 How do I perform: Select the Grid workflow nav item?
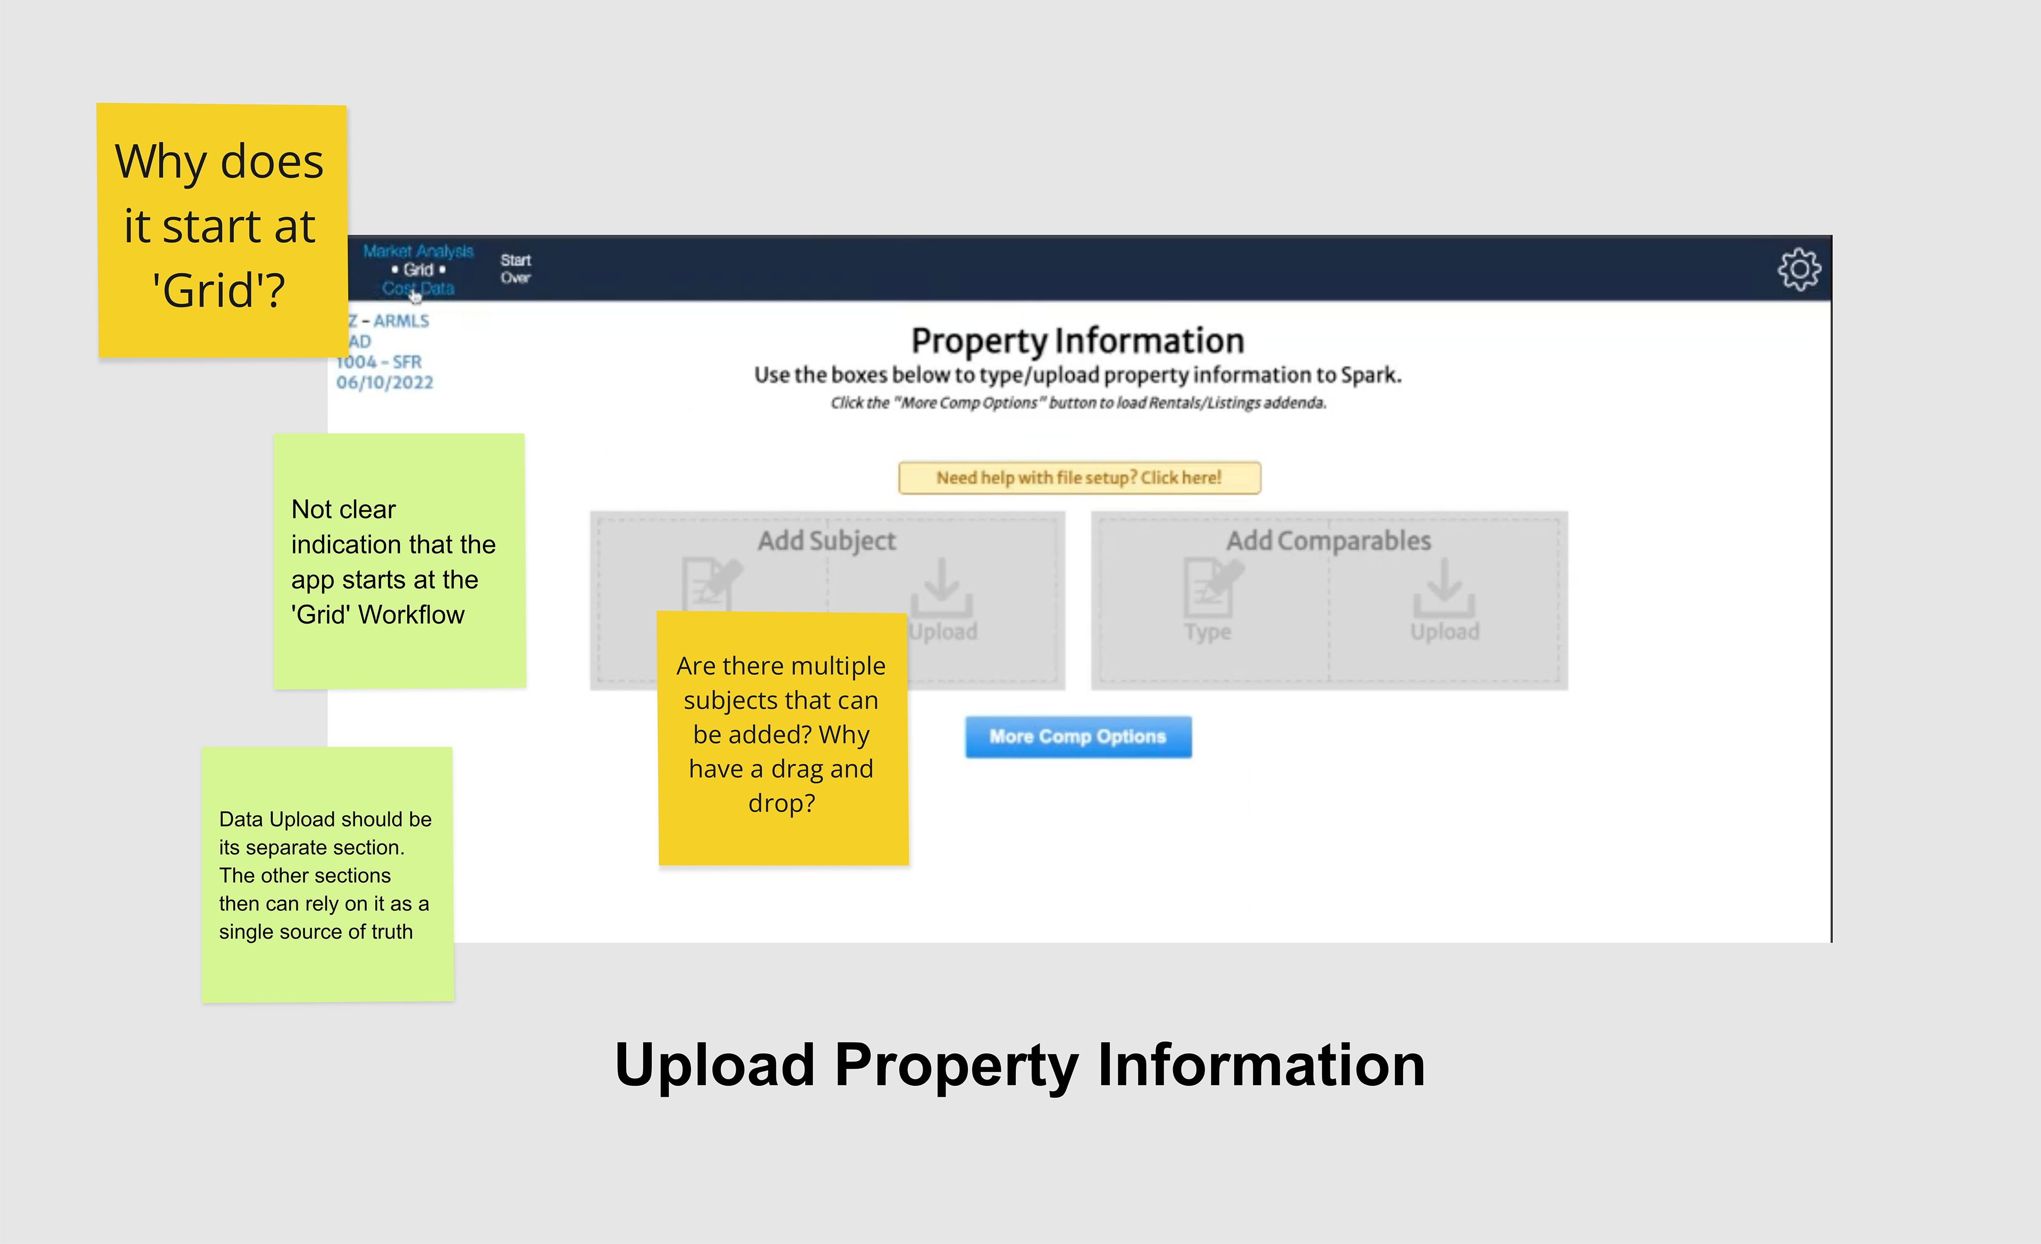[x=418, y=270]
